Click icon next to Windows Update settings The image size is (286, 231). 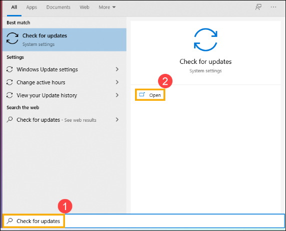click(9, 69)
